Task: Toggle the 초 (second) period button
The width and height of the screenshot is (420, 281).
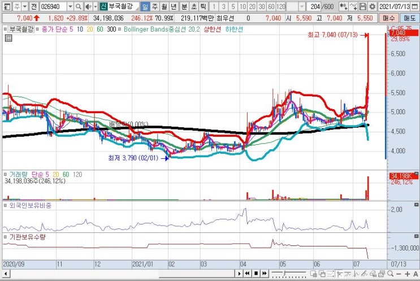Action: coord(194,6)
